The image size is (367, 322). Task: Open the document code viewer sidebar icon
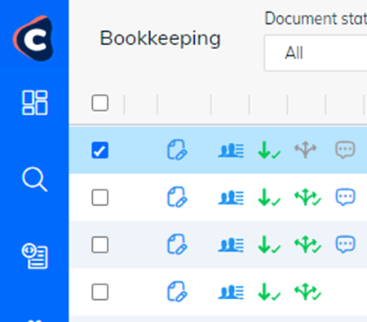[35, 256]
